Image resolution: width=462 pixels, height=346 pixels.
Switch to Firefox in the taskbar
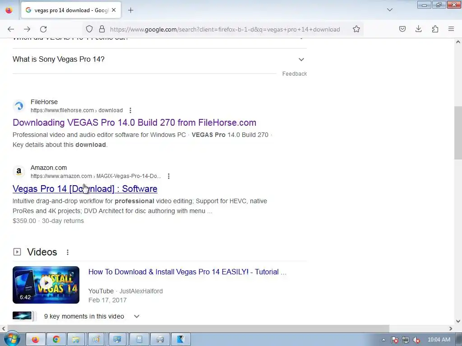point(35,340)
